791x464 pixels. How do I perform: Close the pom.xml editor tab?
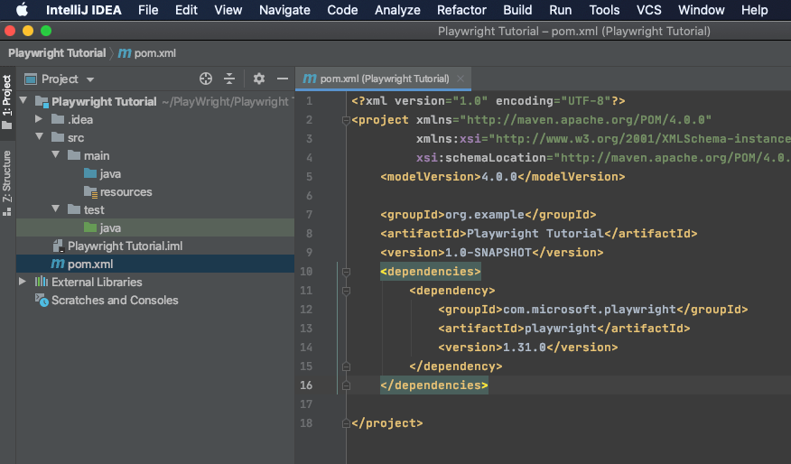[461, 79]
